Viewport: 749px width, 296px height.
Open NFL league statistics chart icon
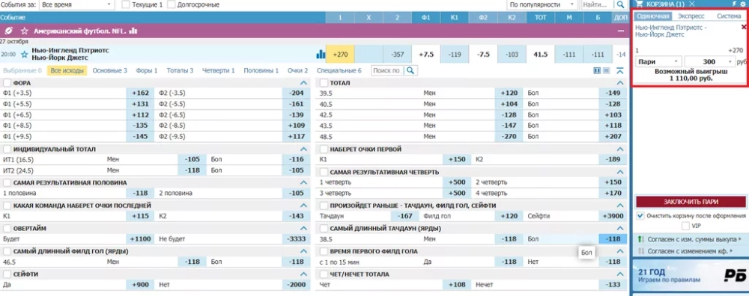tap(133, 31)
